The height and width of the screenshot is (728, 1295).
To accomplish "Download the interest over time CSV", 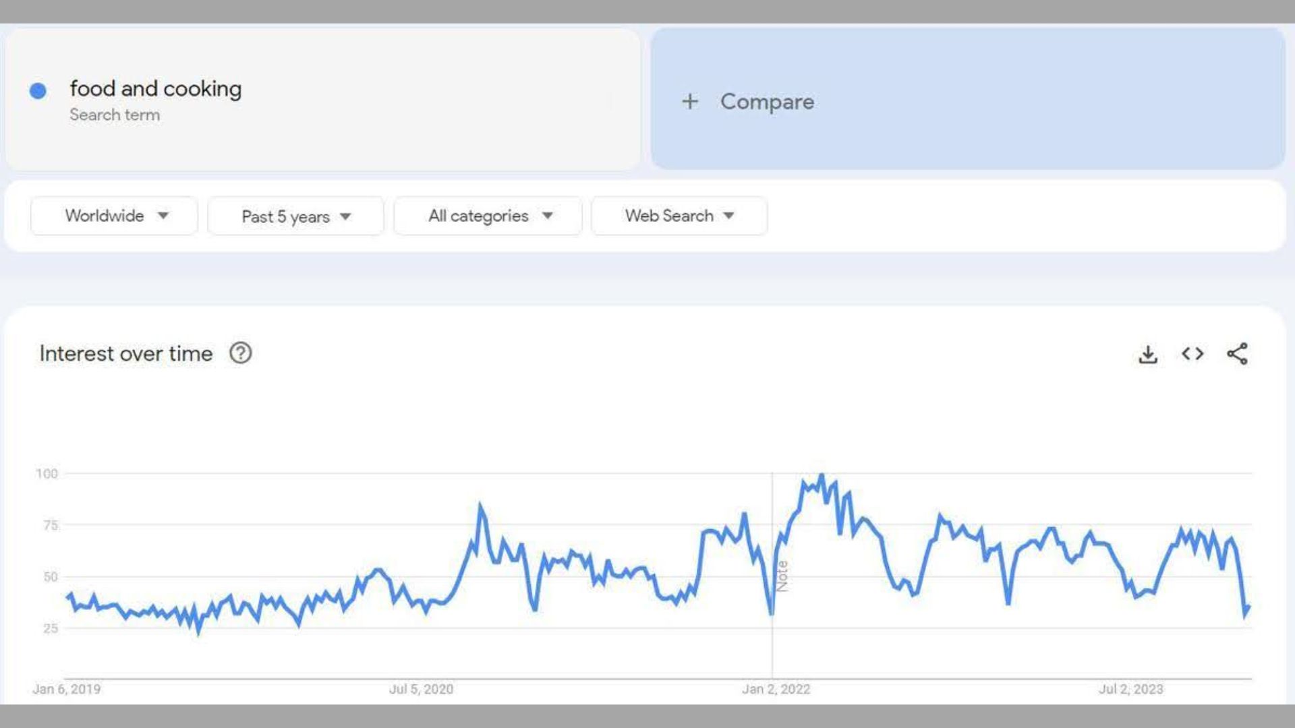I will tap(1147, 354).
